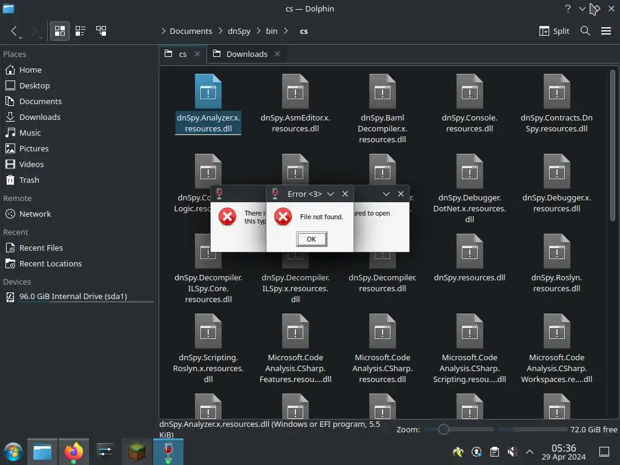Switch to Details tree view mode
This screenshot has width=620, height=465.
tap(101, 31)
